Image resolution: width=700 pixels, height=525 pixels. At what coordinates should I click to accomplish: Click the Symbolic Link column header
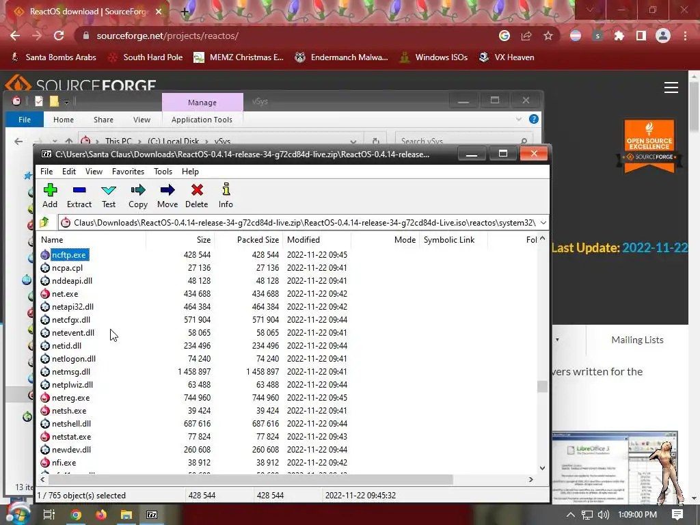[x=454, y=240]
